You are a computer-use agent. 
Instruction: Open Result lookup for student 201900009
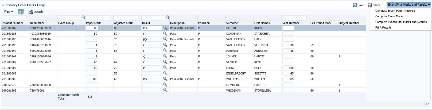point(165,79)
